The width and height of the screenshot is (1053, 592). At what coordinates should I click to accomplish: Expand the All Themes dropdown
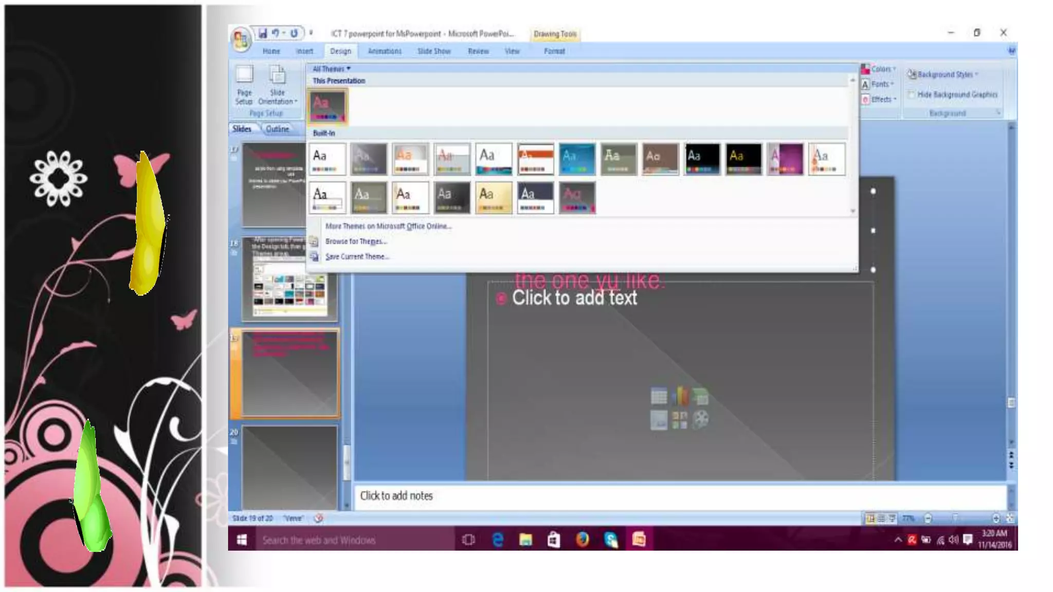(331, 69)
